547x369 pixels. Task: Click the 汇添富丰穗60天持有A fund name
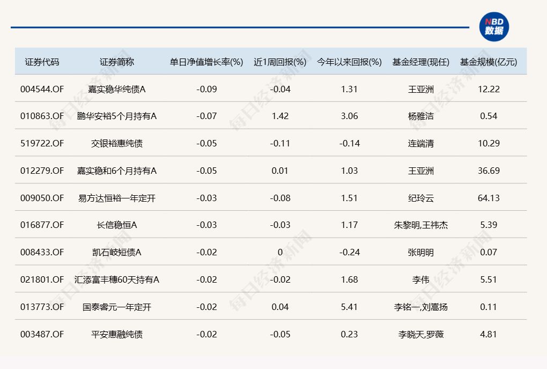(x=117, y=279)
